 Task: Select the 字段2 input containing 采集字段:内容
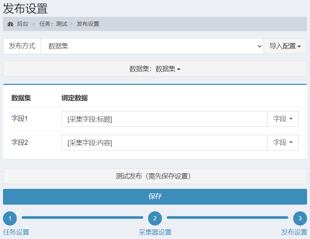click(164, 143)
